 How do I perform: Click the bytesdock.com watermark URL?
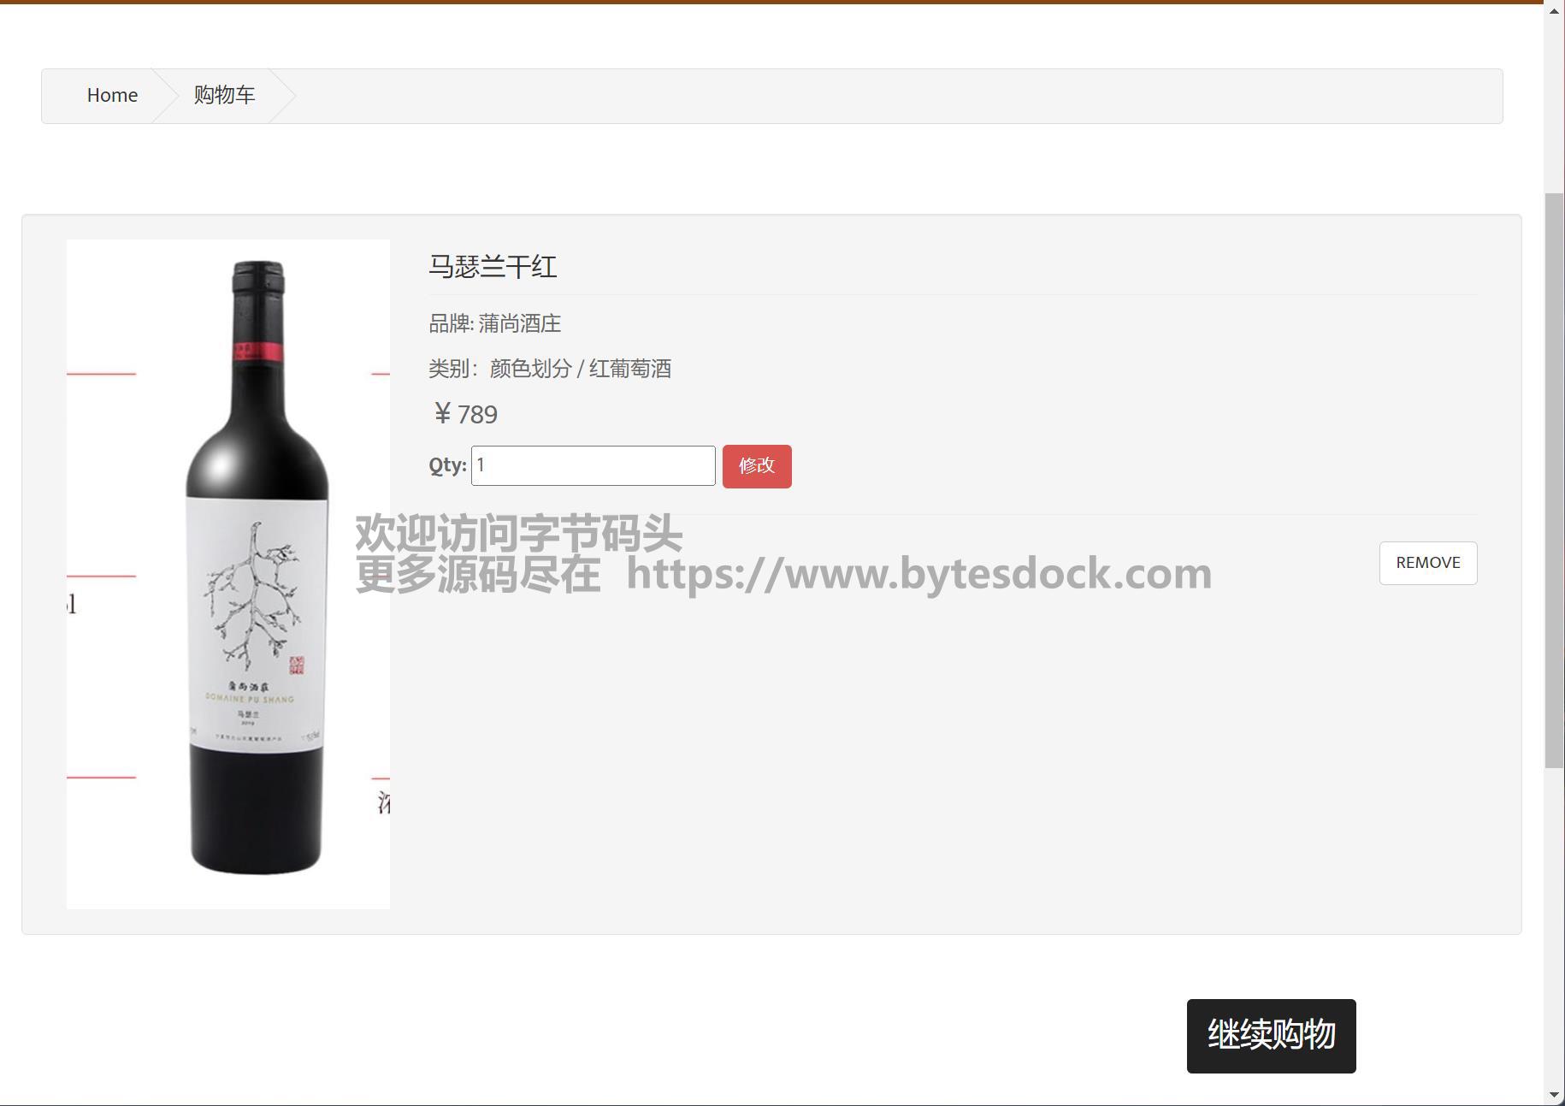(x=919, y=573)
